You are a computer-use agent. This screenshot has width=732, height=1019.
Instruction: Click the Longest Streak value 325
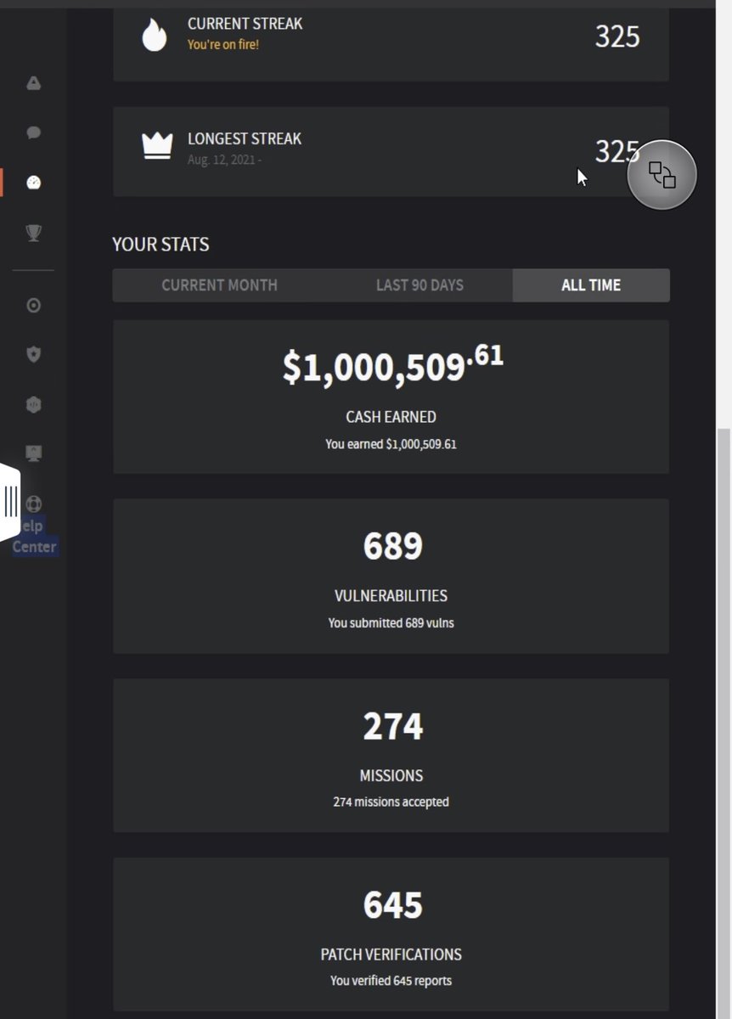click(x=617, y=151)
